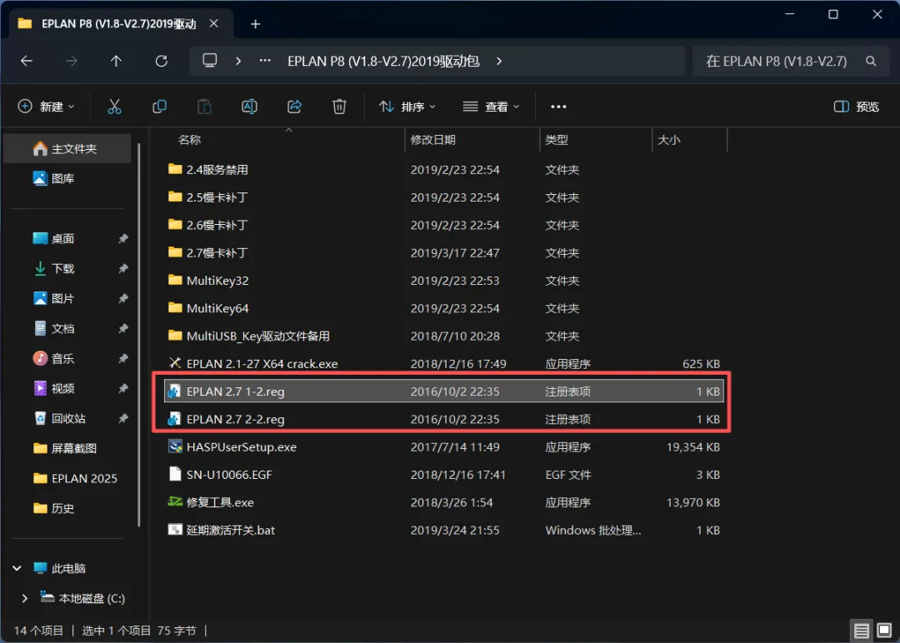The image size is (900, 643).
Task: Select EPLAN 2.7 1-2.reg file
Action: coord(443,391)
